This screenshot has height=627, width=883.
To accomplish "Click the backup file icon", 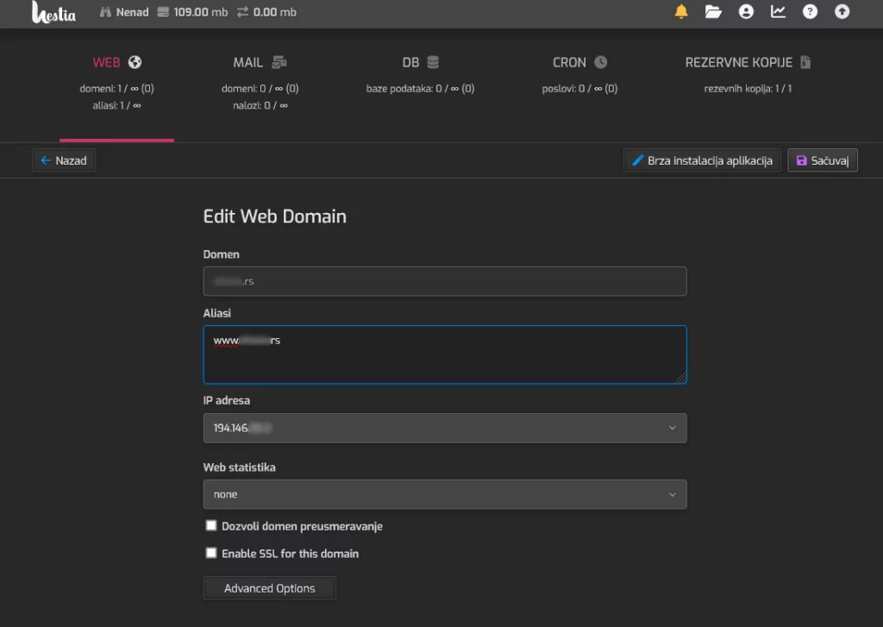I will click(x=805, y=62).
